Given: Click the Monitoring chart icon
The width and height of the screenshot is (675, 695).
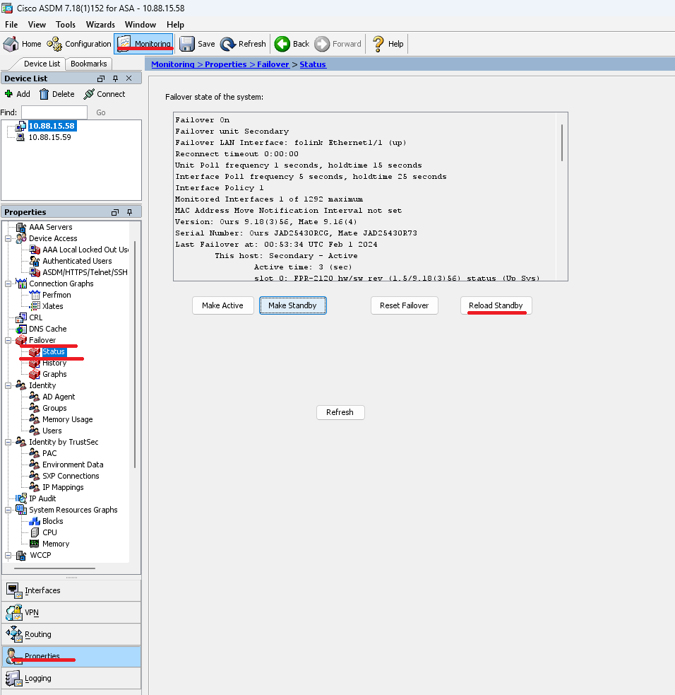Looking at the screenshot, I should tap(124, 43).
